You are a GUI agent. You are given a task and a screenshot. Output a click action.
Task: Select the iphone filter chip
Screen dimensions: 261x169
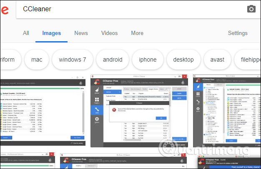point(148,60)
